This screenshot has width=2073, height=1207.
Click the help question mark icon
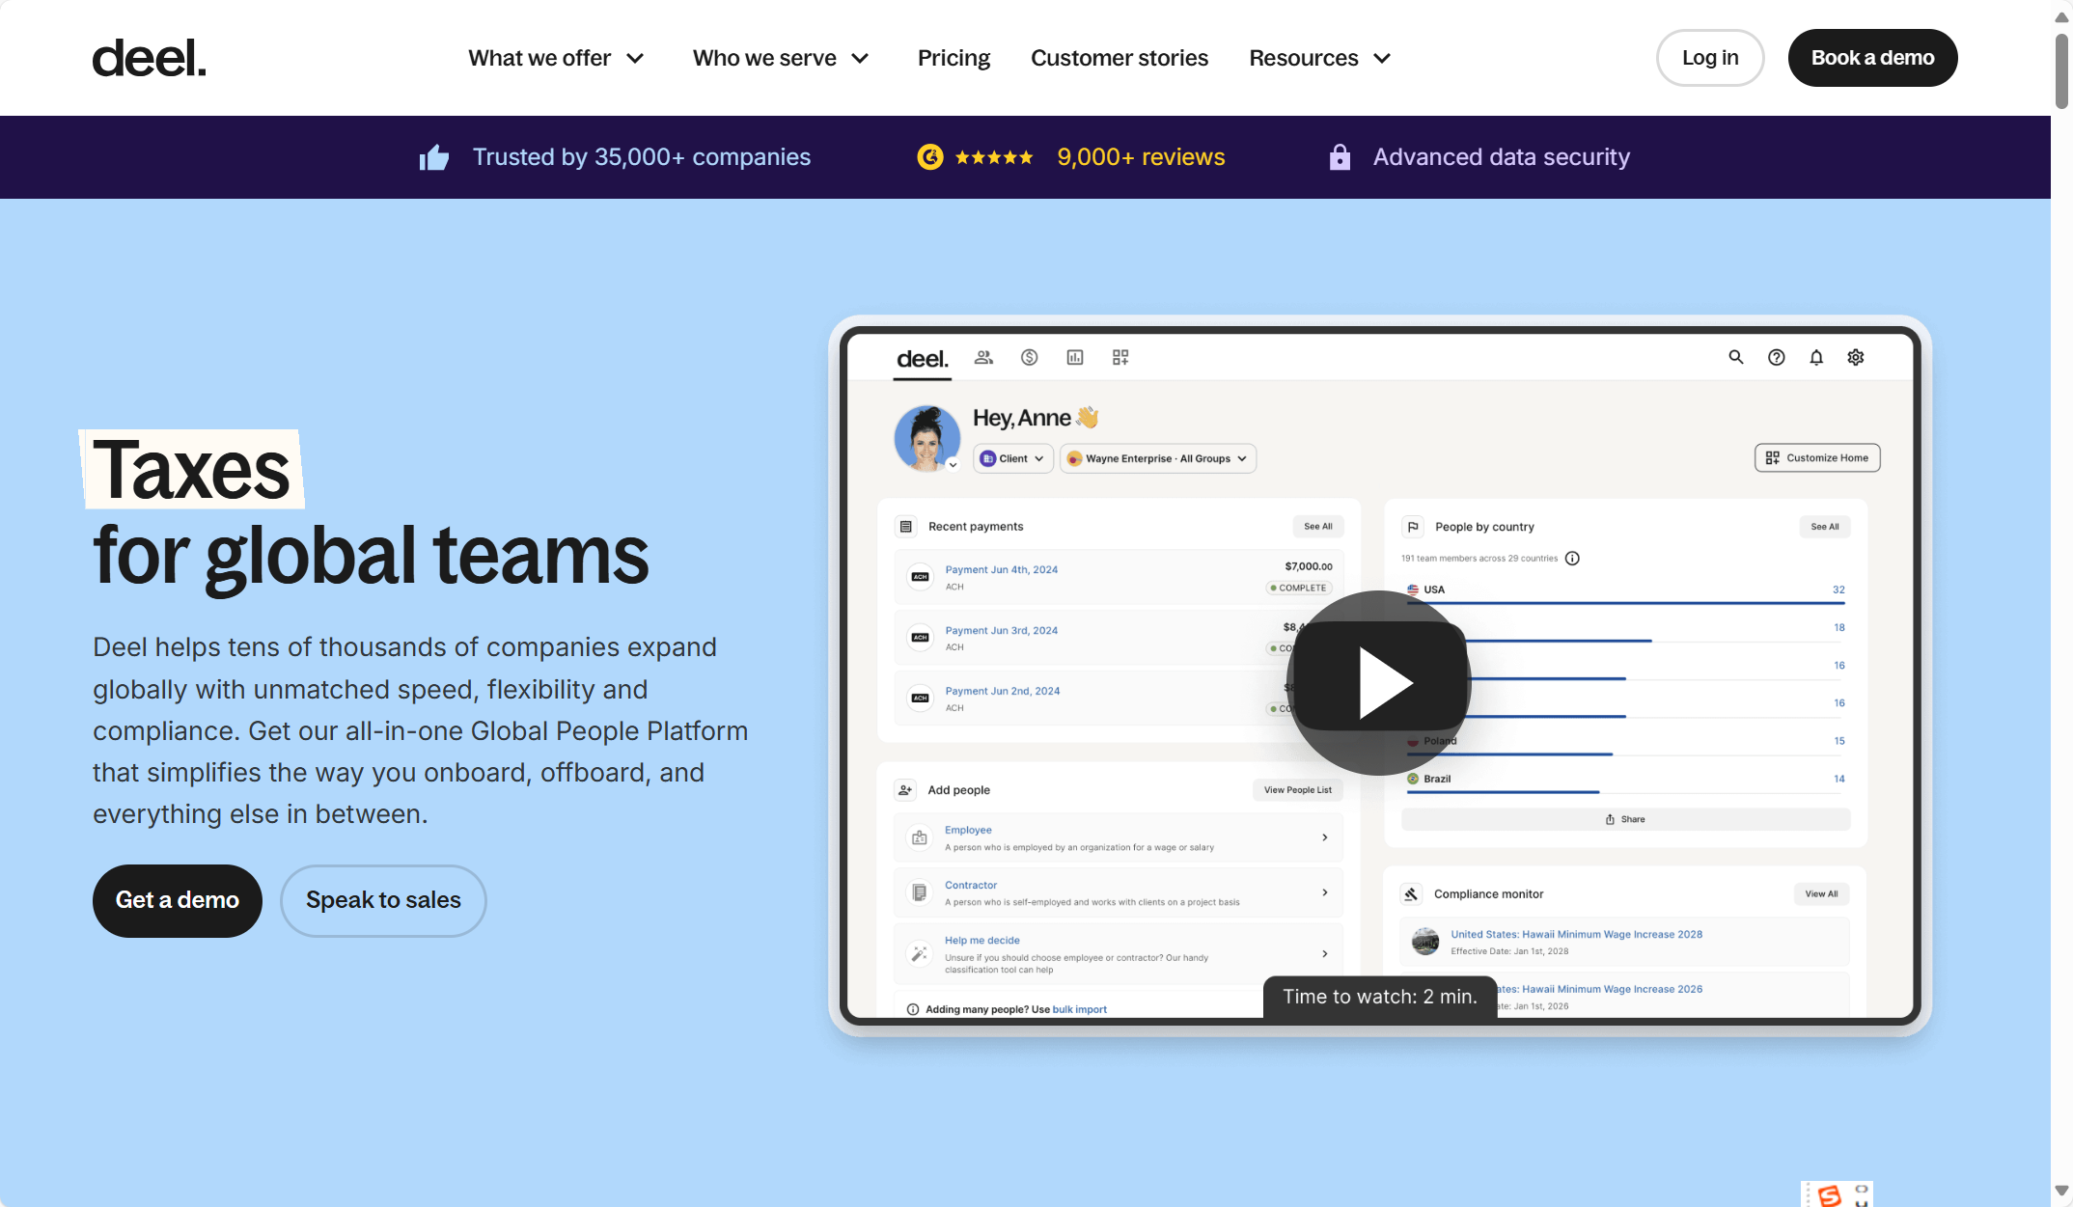click(1776, 357)
